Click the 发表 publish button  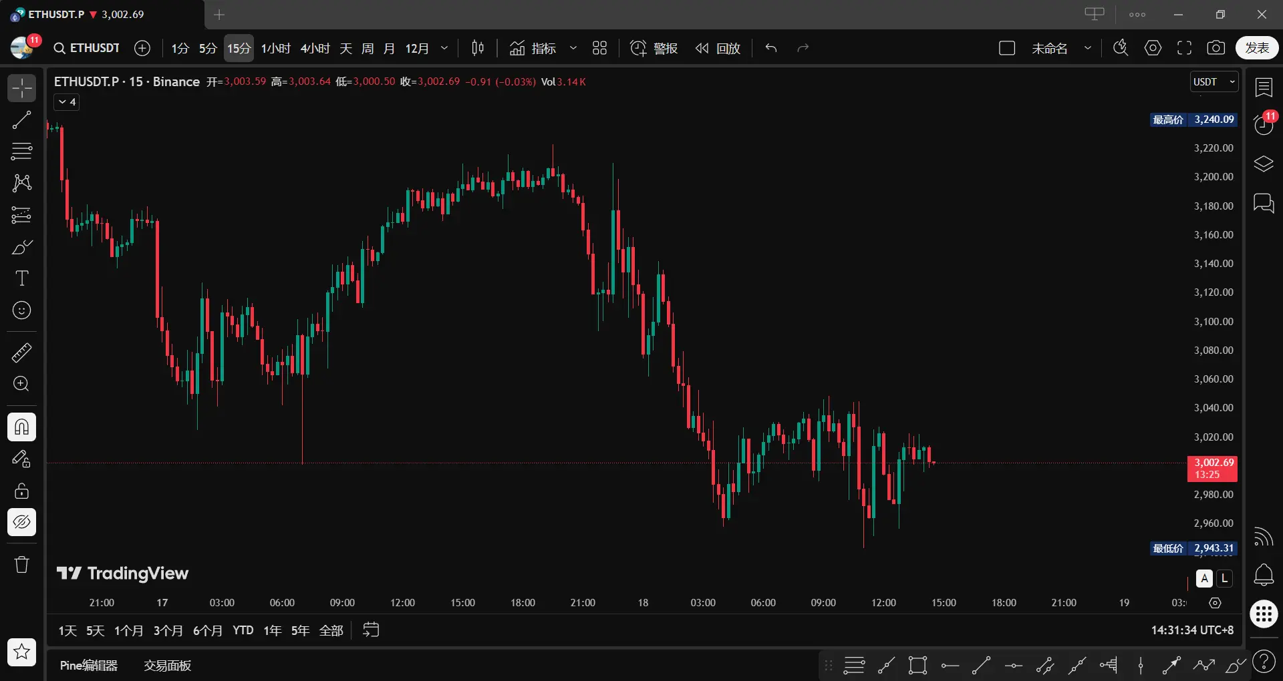click(x=1257, y=48)
